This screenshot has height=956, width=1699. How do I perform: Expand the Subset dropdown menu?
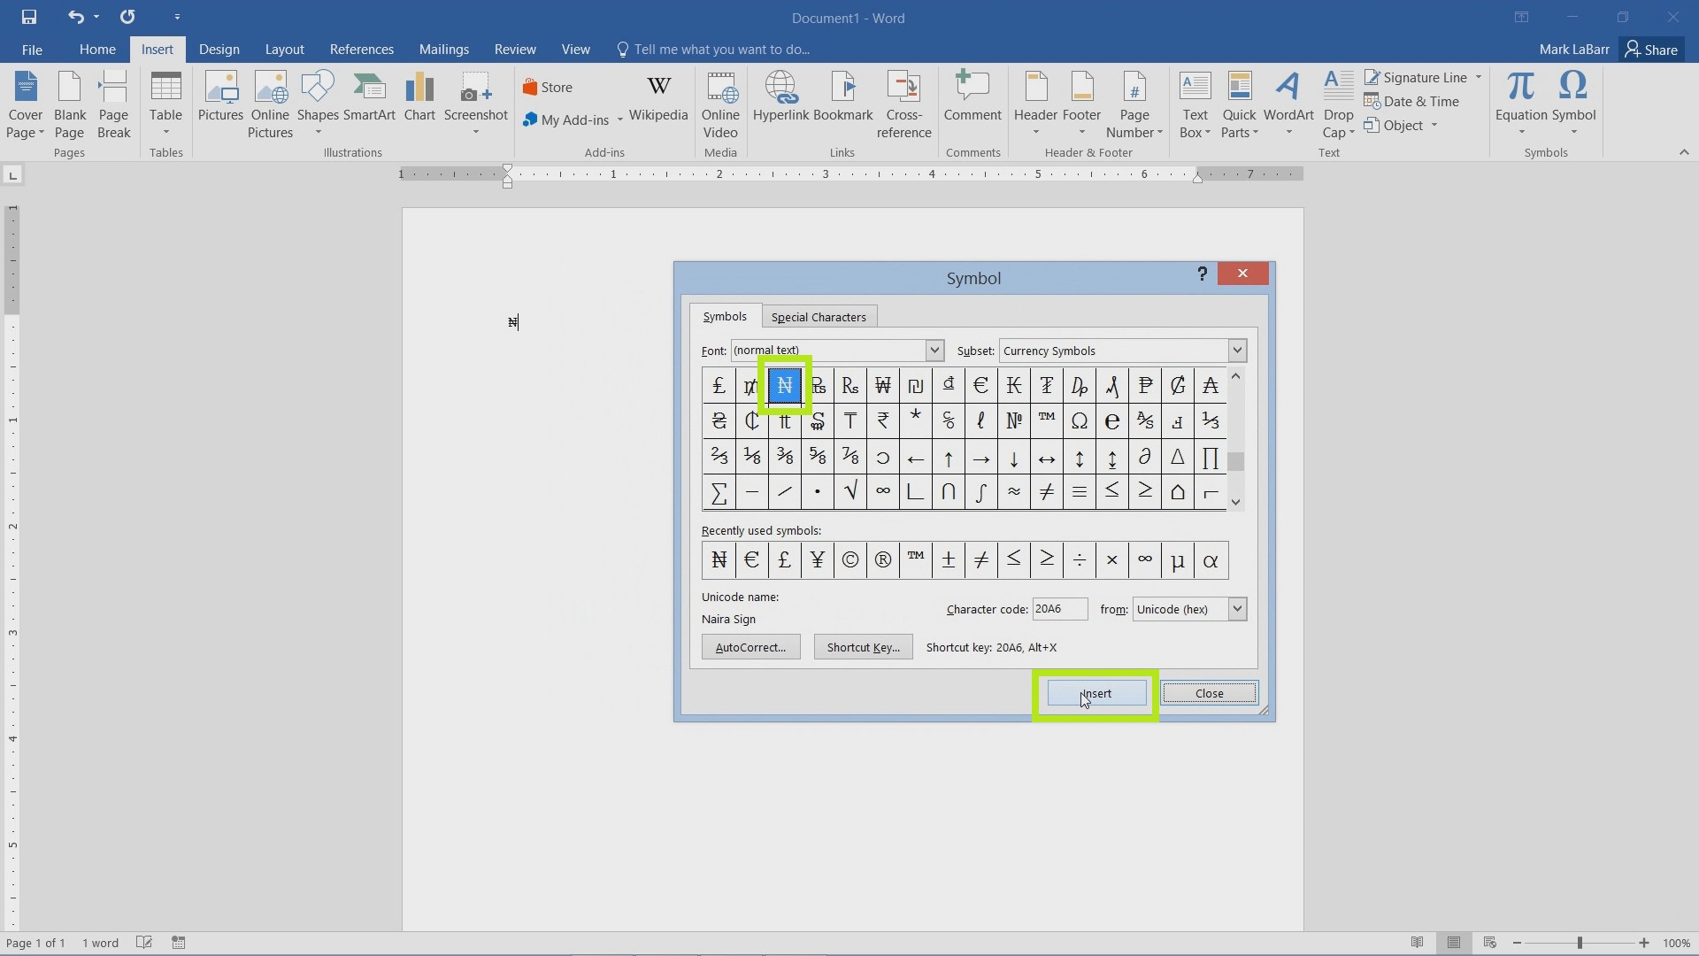[1235, 351]
